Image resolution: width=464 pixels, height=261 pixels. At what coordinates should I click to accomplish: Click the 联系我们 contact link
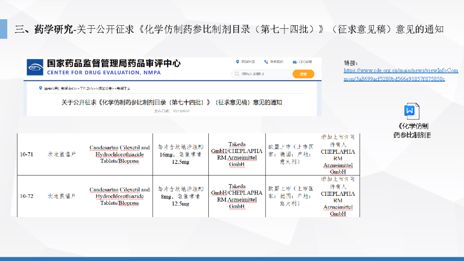pyautogui.click(x=276, y=62)
